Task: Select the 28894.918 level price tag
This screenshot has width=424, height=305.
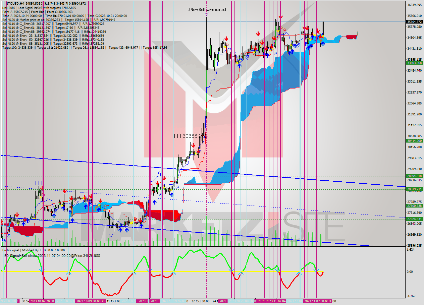Action: (414, 176)
